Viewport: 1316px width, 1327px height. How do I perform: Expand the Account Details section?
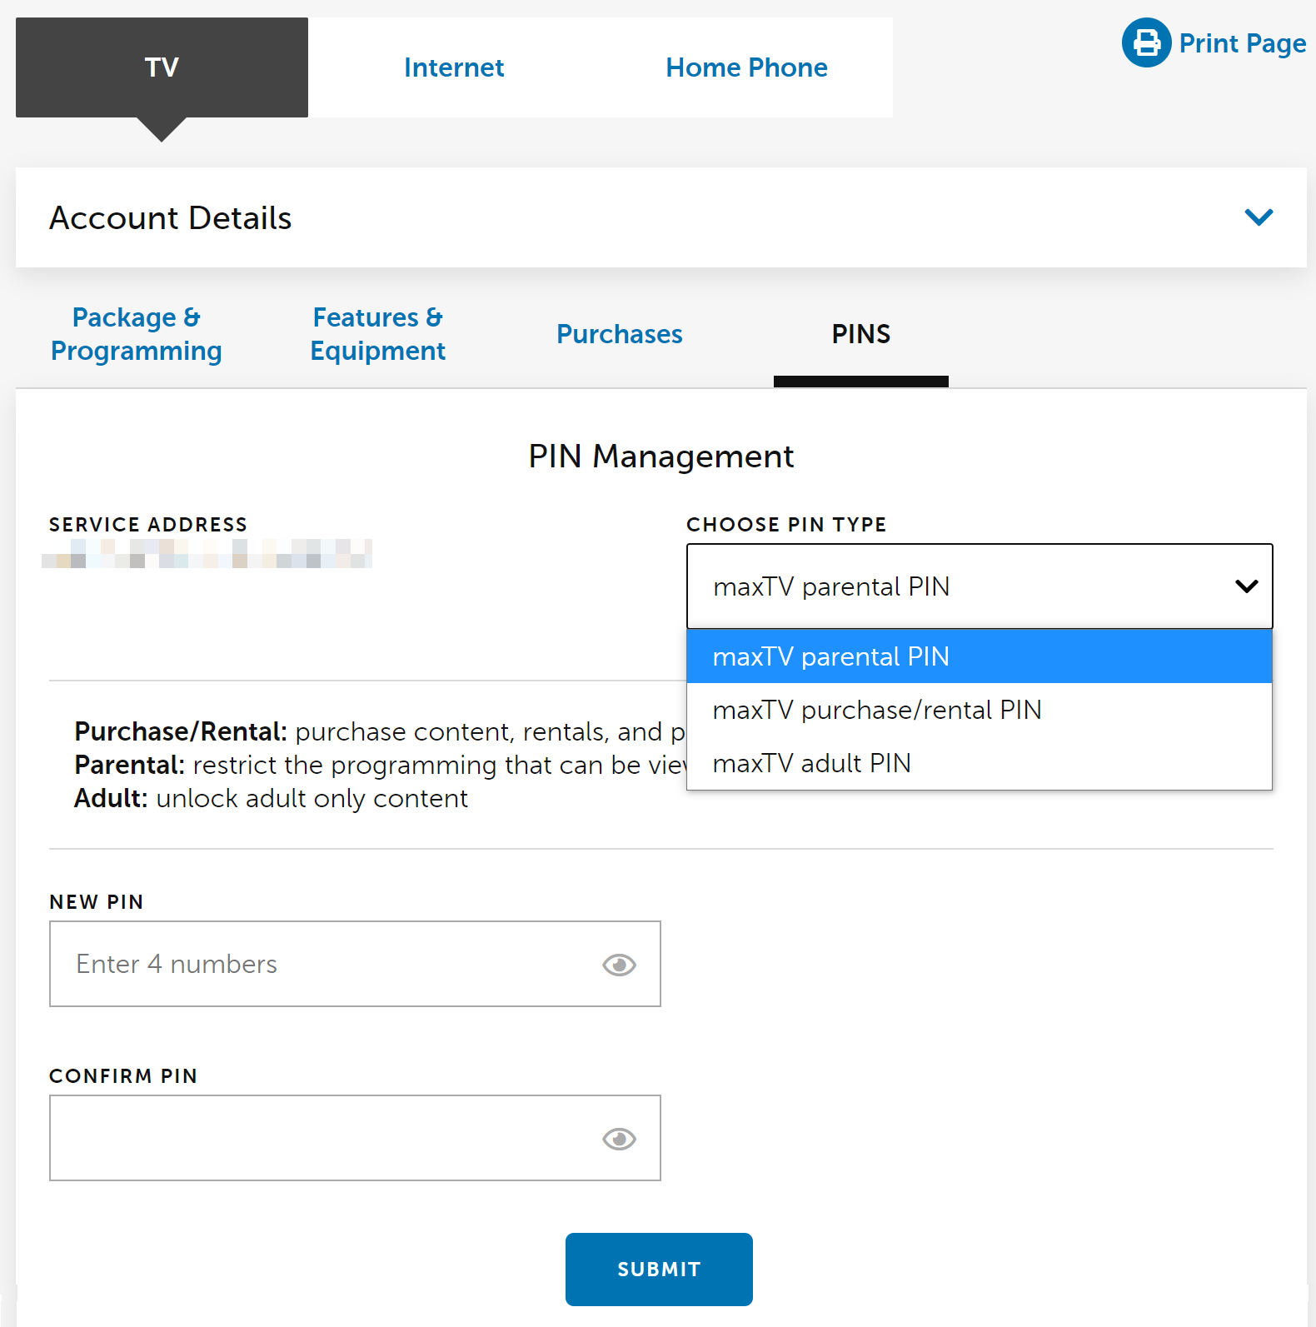click(x=1258, y=217)
